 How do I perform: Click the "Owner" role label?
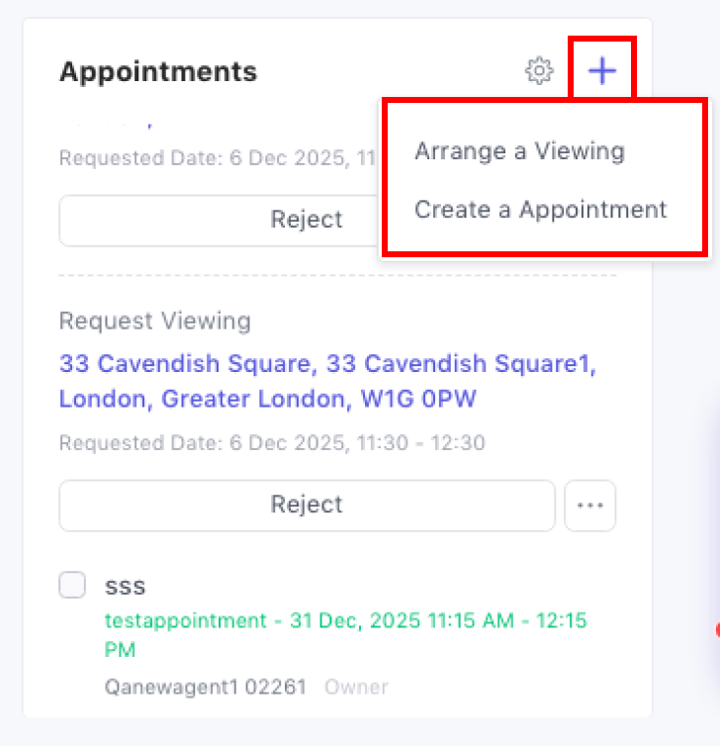[356, 686]
